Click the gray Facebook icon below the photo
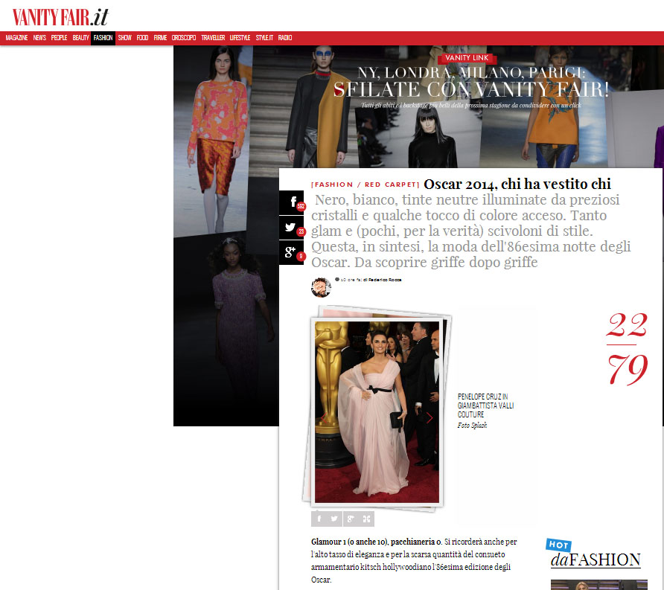664x590 pixels. [x=319, y=519]
